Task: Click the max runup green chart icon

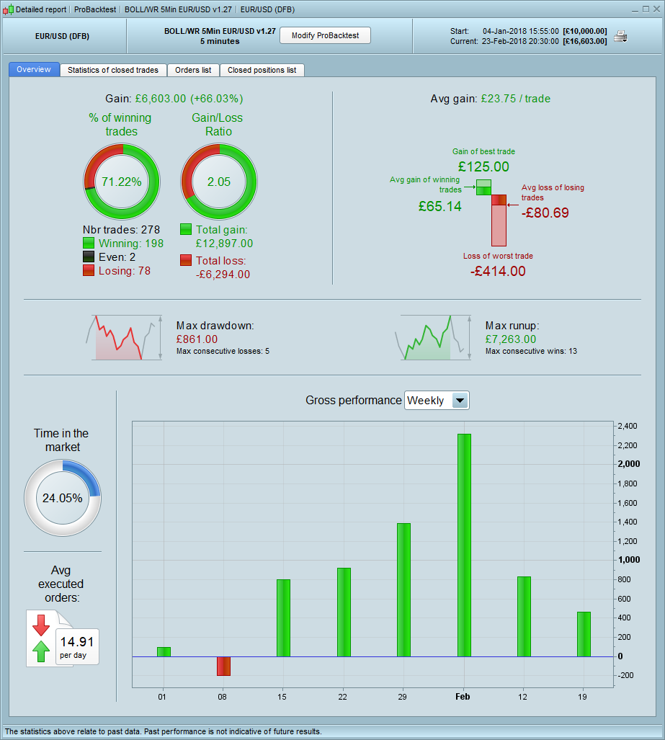Action: coord(433,337)
